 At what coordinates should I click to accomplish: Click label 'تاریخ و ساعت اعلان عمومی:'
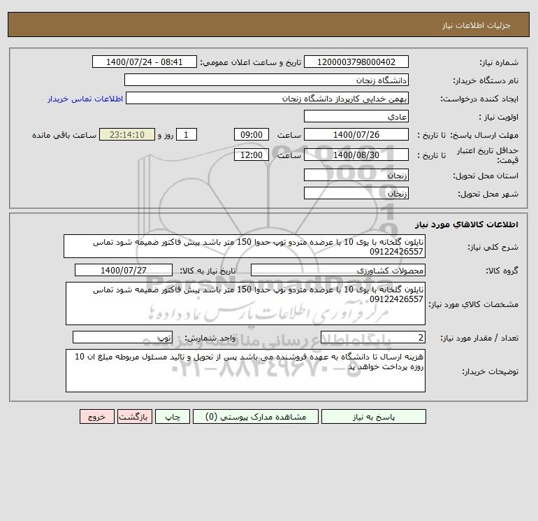click(x=250, y=62)
